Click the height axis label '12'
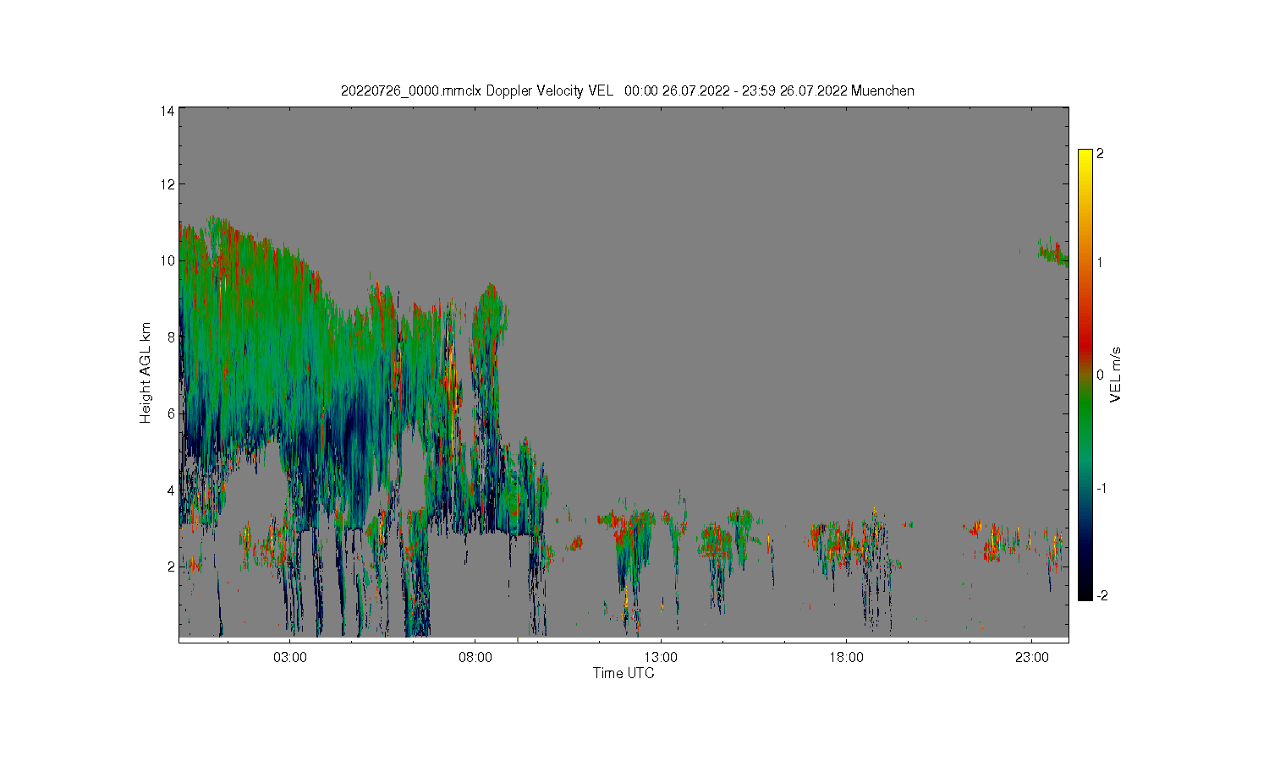 click(x=168, y=184)
